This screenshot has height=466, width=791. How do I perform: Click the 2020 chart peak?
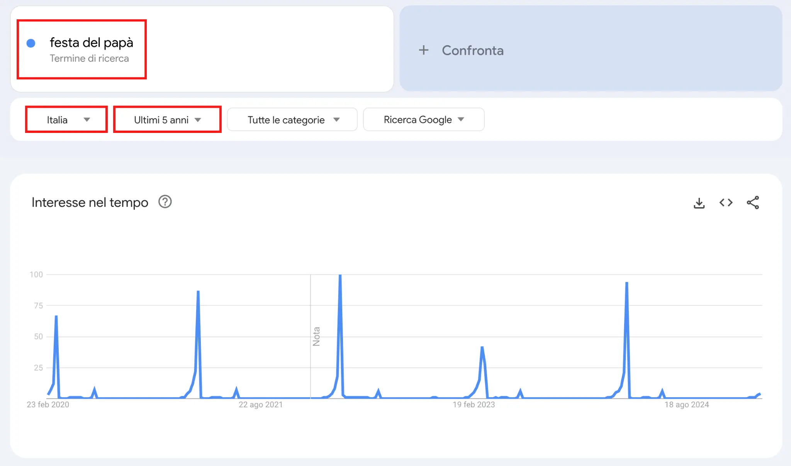tap(56, 317)
